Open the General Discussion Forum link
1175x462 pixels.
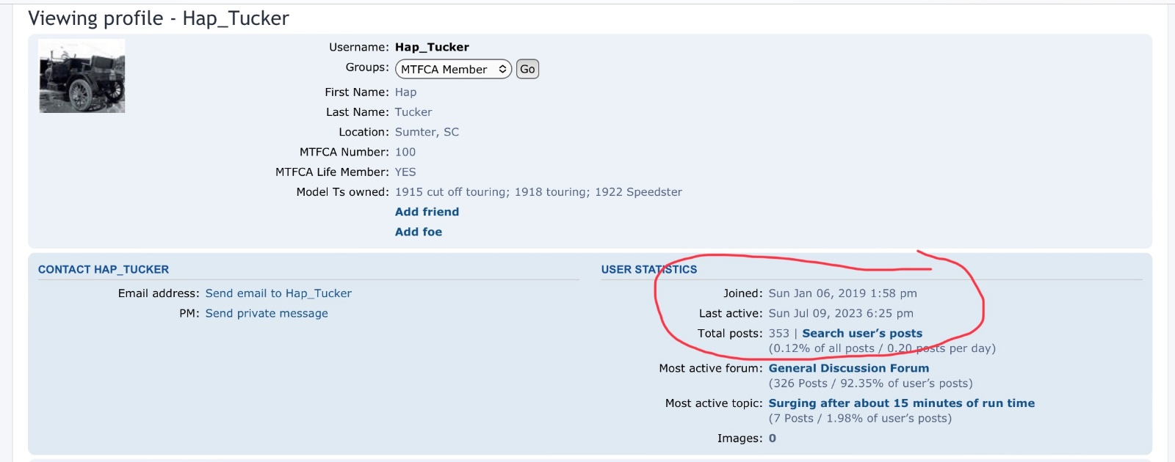pos(848,368)
